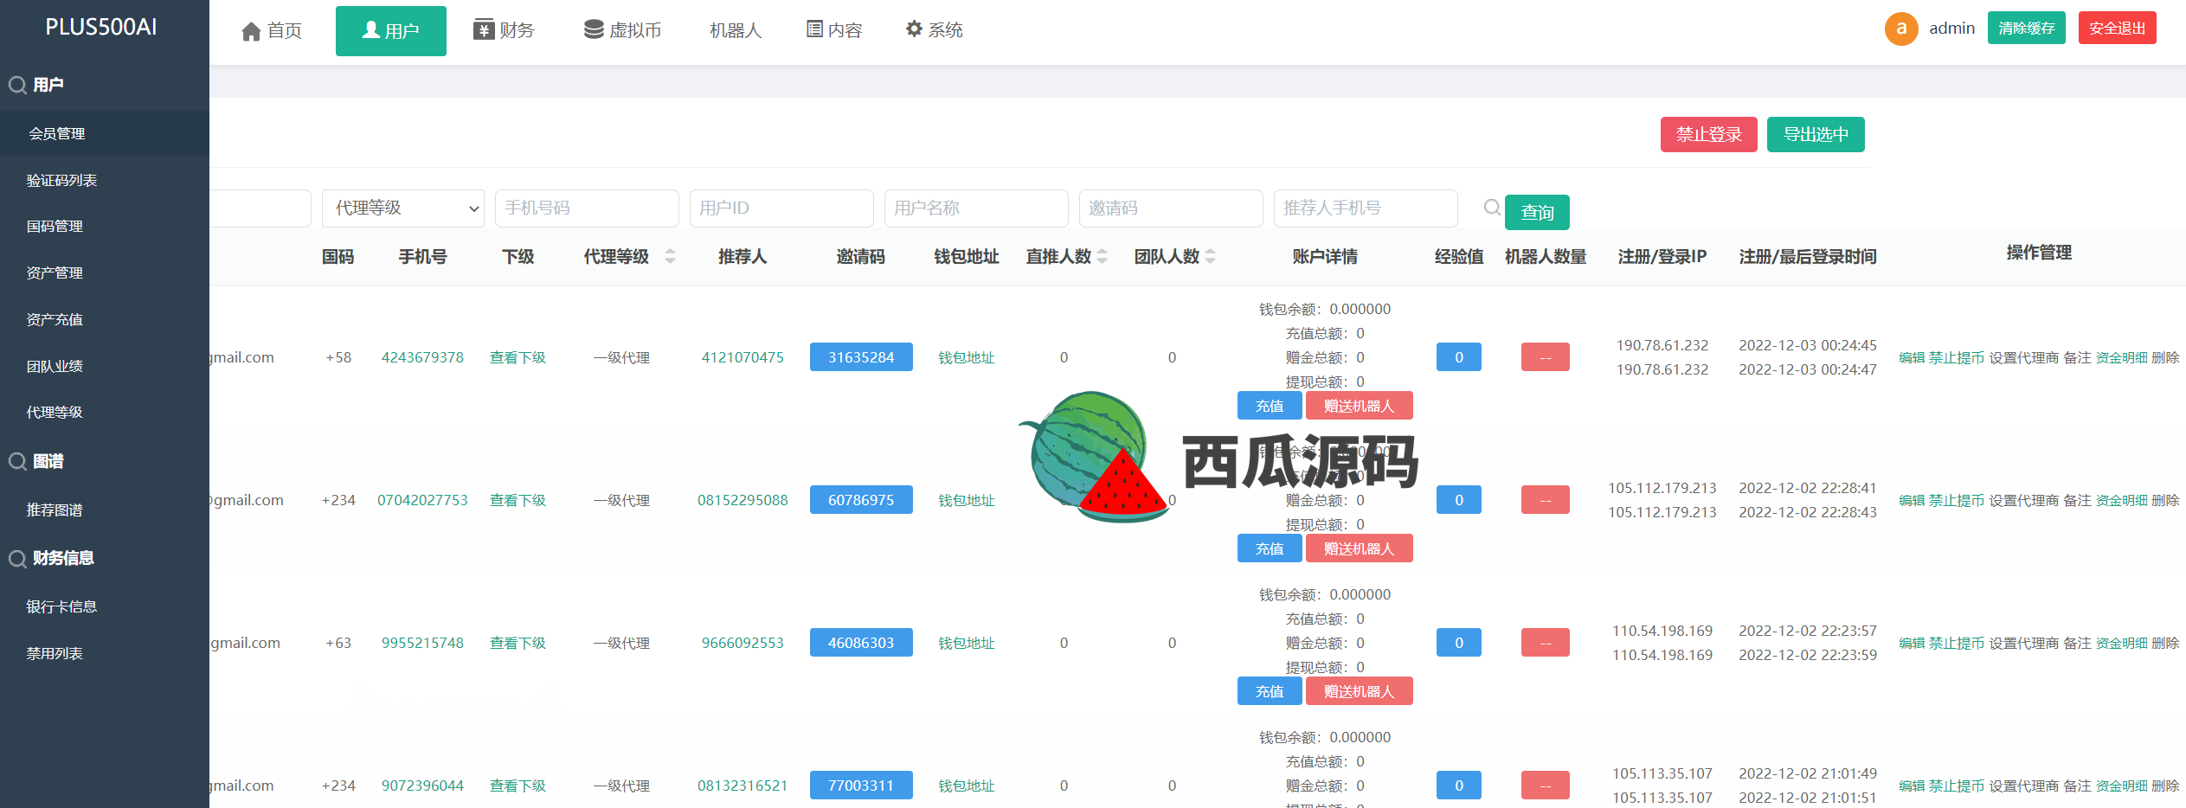The height and width of the screenshot is (808, 2186).
Task: Click the 禁止登录 button
Action: pos(1709,134)
